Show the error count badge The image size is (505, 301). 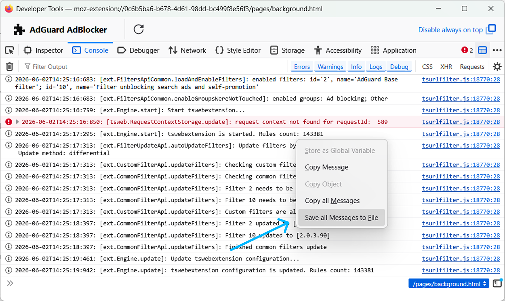point(467,50)
